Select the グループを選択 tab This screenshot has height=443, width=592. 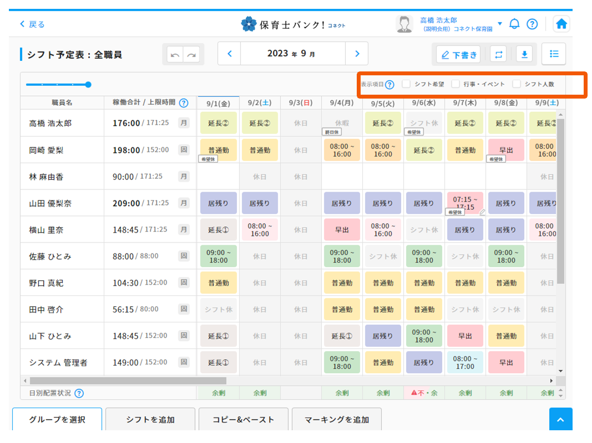pos(57,419)
